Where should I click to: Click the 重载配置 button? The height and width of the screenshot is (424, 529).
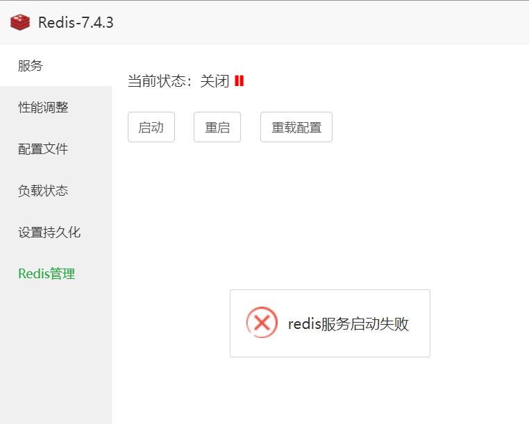(x=296, y=127)
